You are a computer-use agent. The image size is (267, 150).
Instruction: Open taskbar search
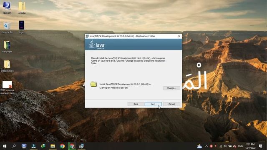coord(14,146)
